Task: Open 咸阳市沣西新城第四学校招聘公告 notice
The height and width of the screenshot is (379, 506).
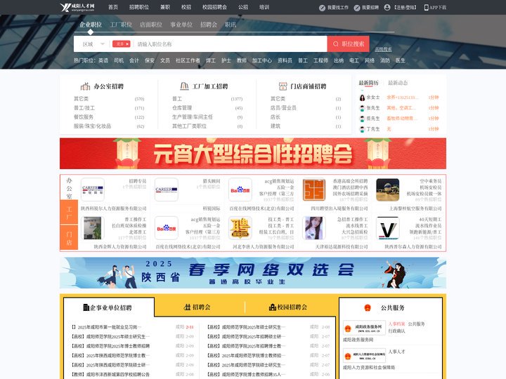Action: pos(110,375)
